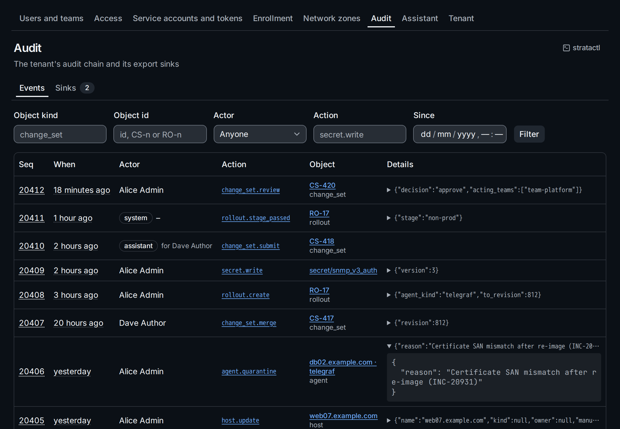Open the secret.write action link

[x=242, y=270]
